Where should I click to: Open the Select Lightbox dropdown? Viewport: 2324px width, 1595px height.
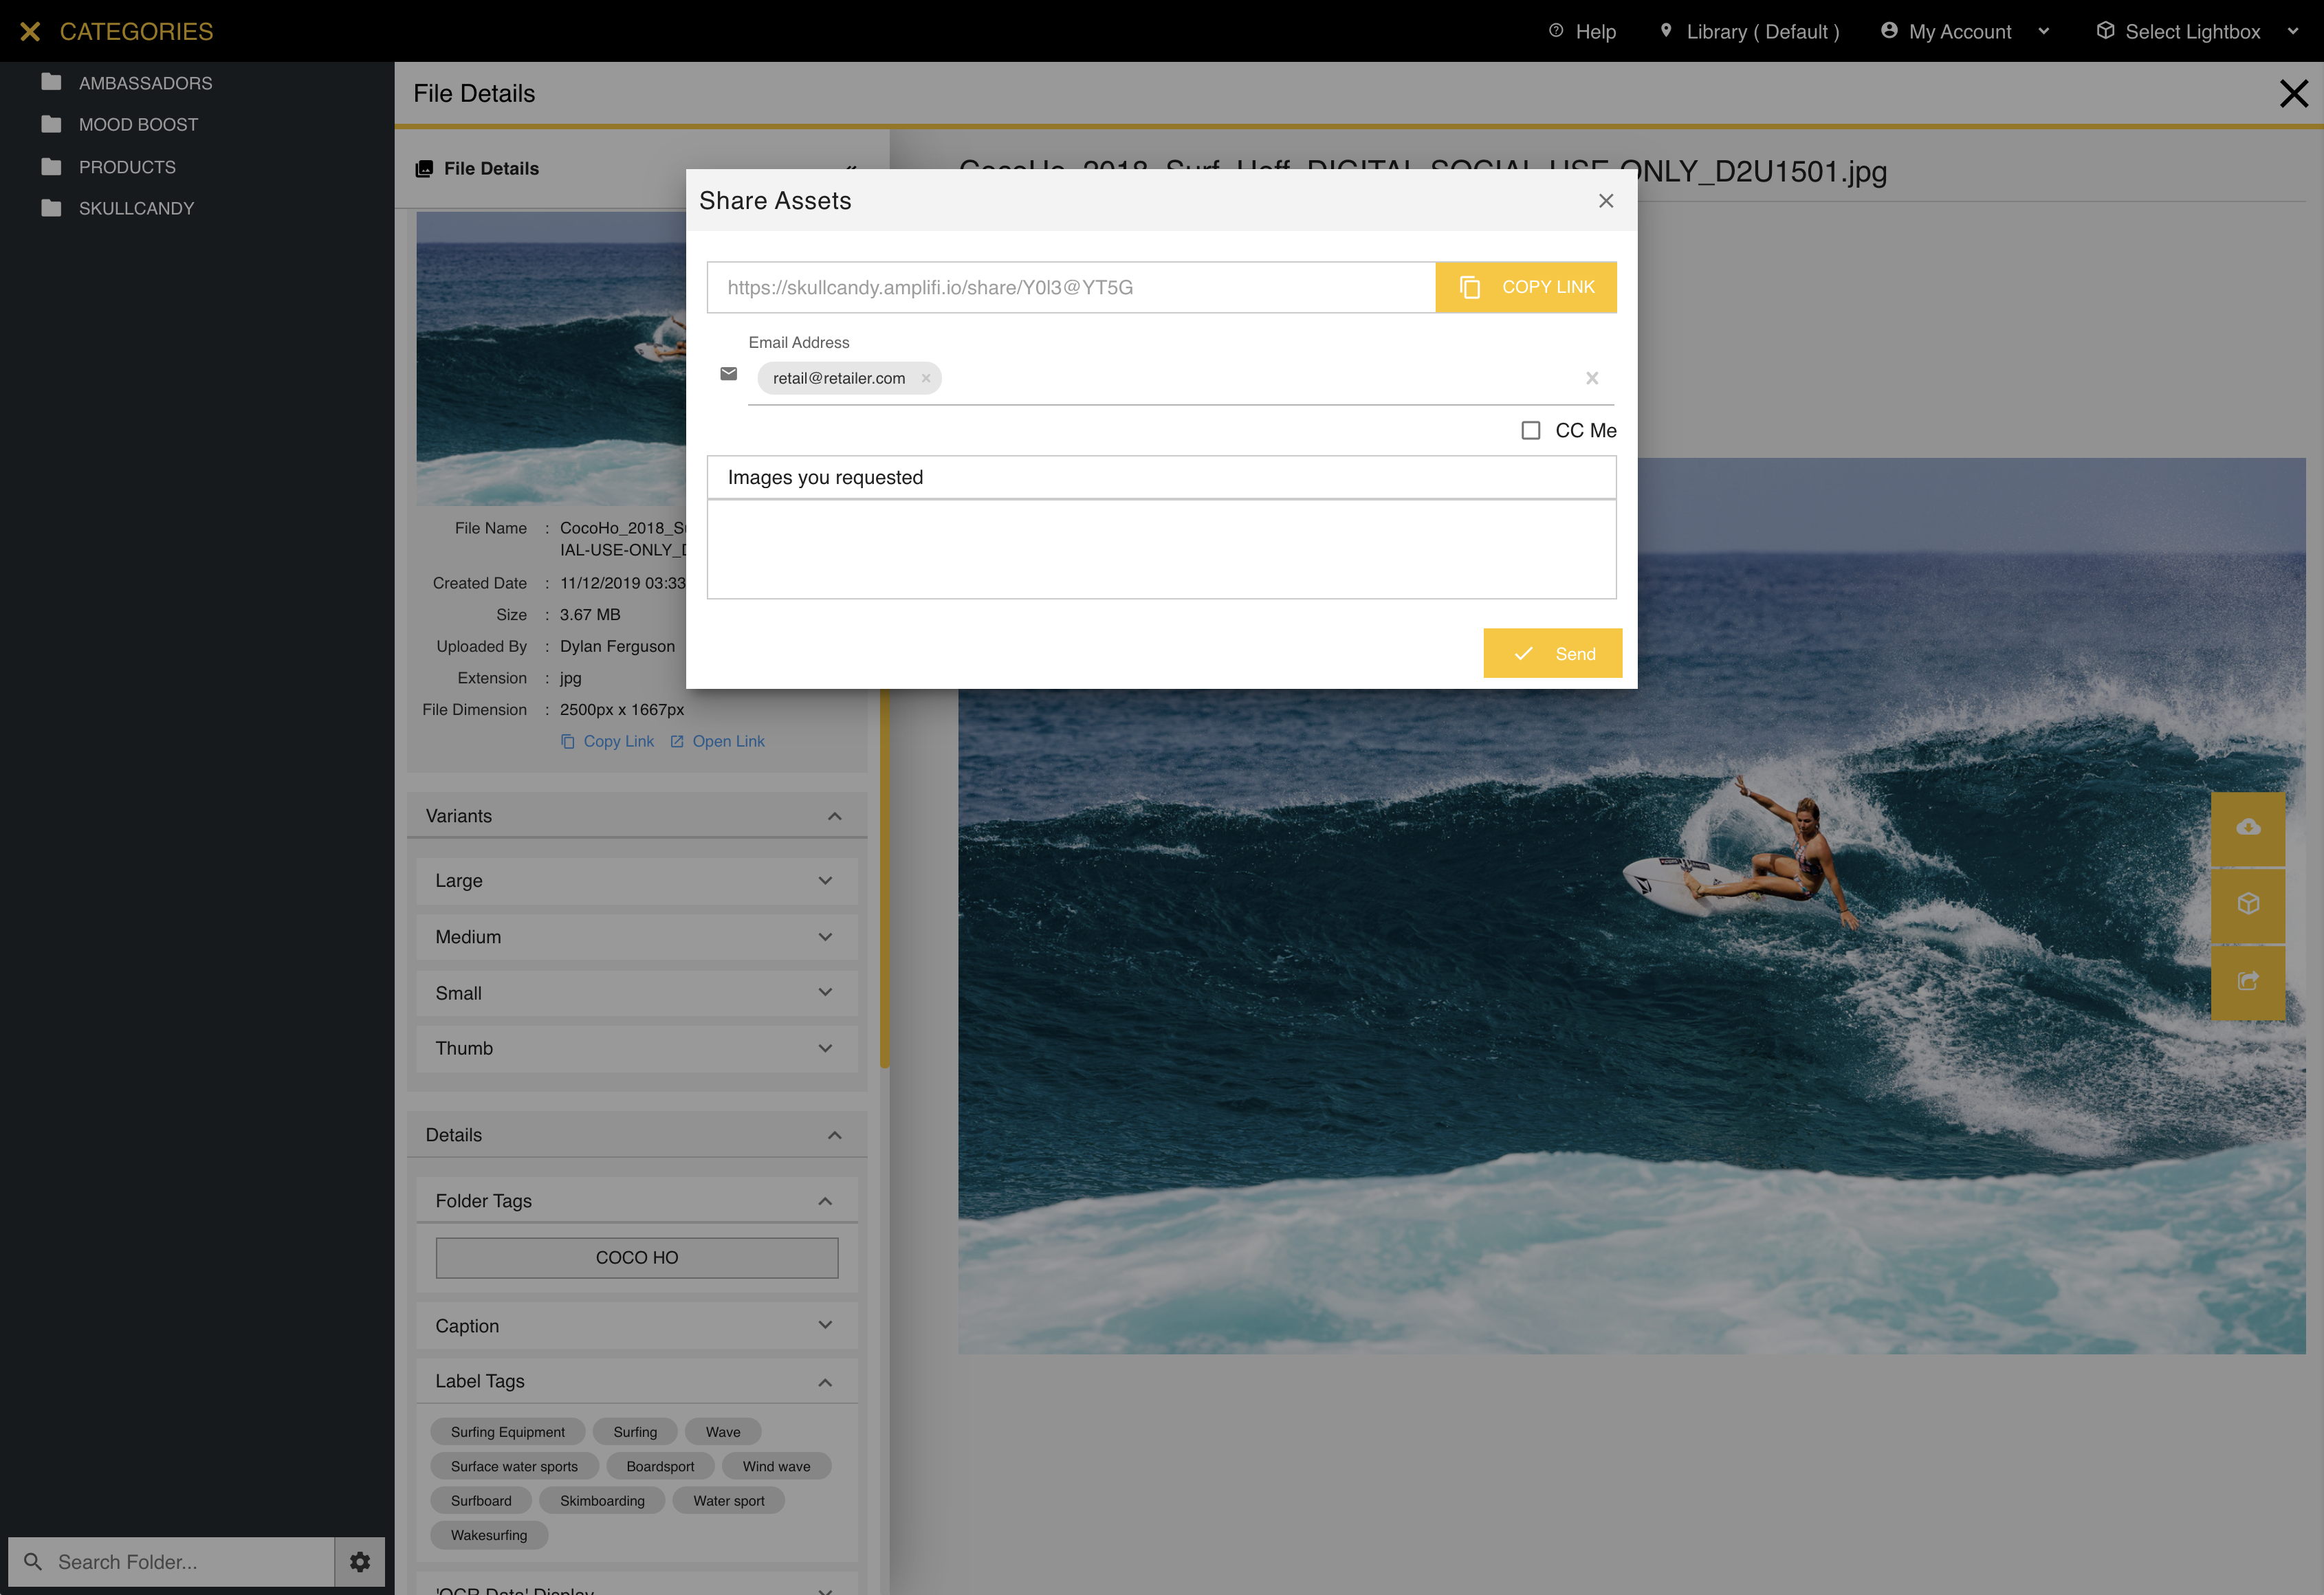click(x=2197, y=32)
